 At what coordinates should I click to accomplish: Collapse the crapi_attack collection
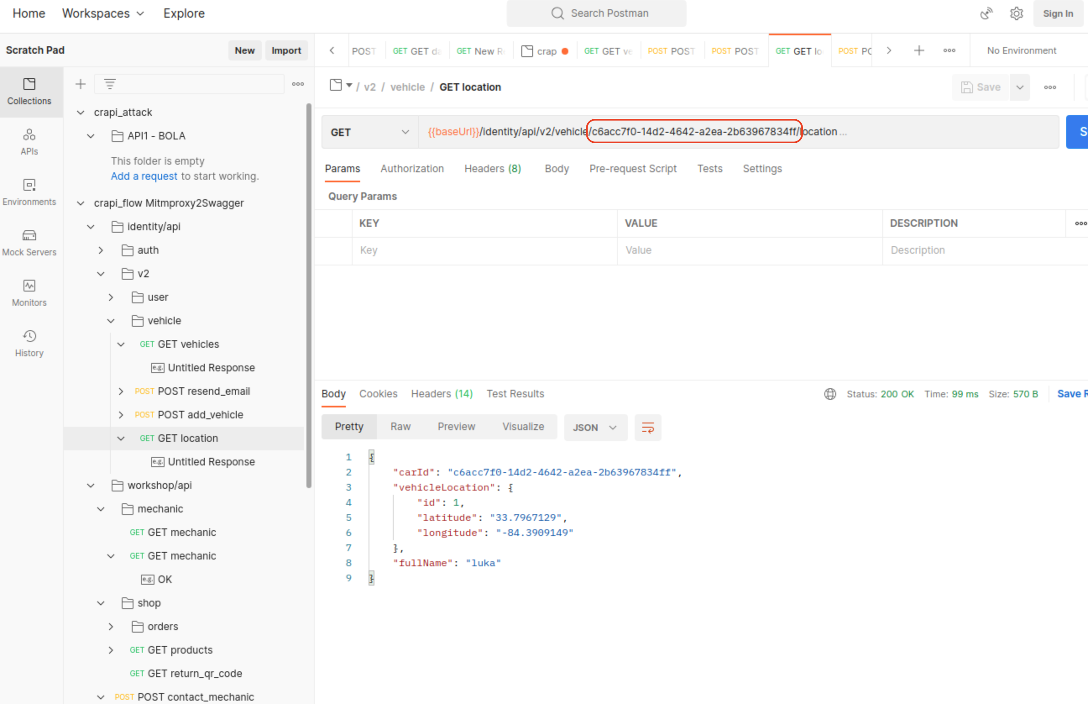(x=81, y=113)
